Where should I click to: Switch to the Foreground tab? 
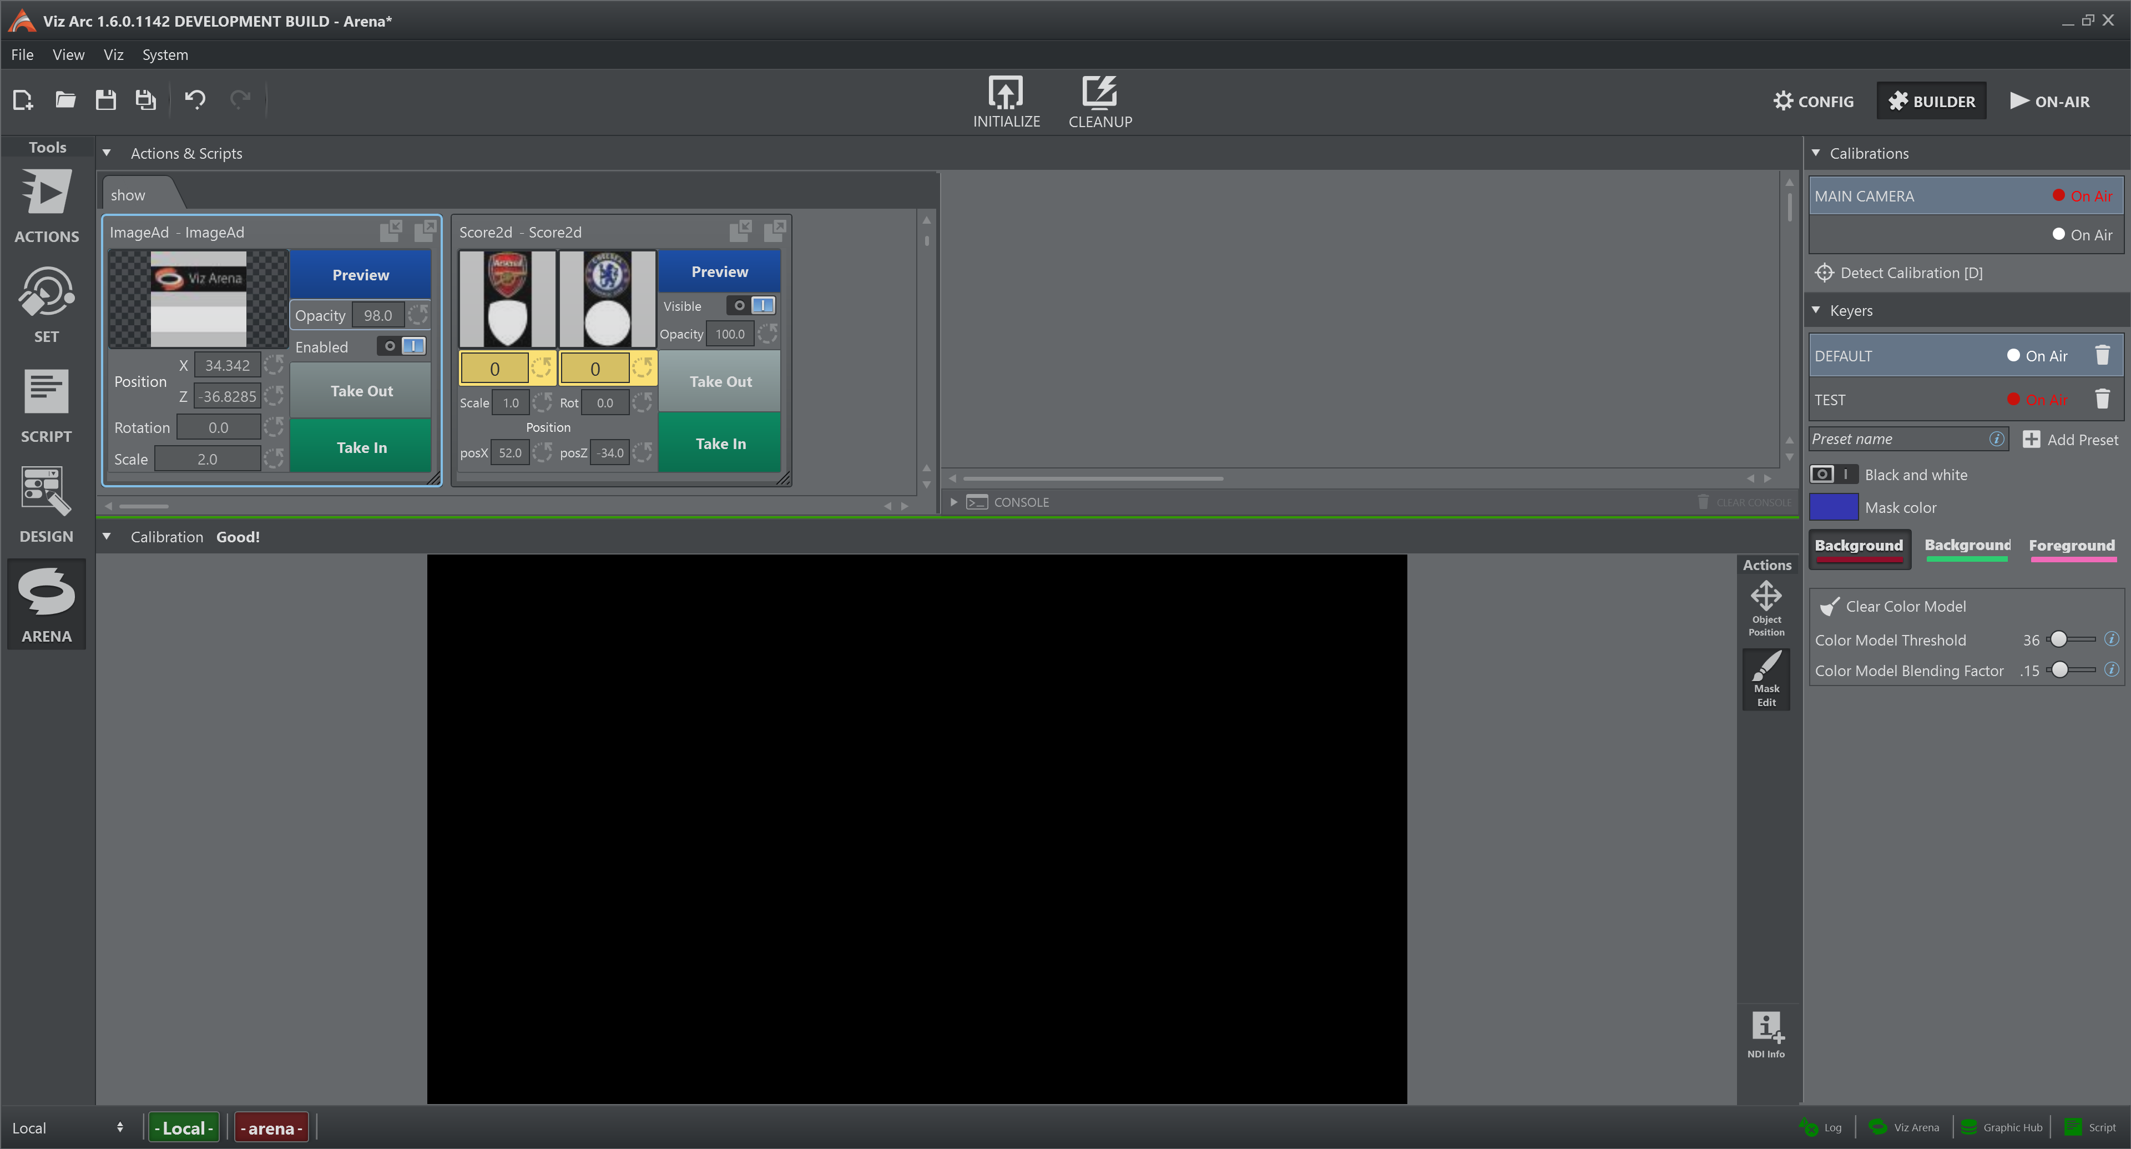point(2071,546)
